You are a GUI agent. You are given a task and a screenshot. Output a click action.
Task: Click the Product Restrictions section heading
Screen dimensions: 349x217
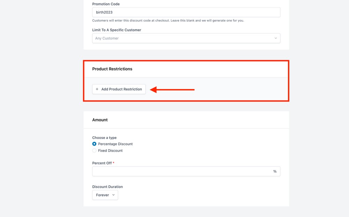click(x=112, y=69)
